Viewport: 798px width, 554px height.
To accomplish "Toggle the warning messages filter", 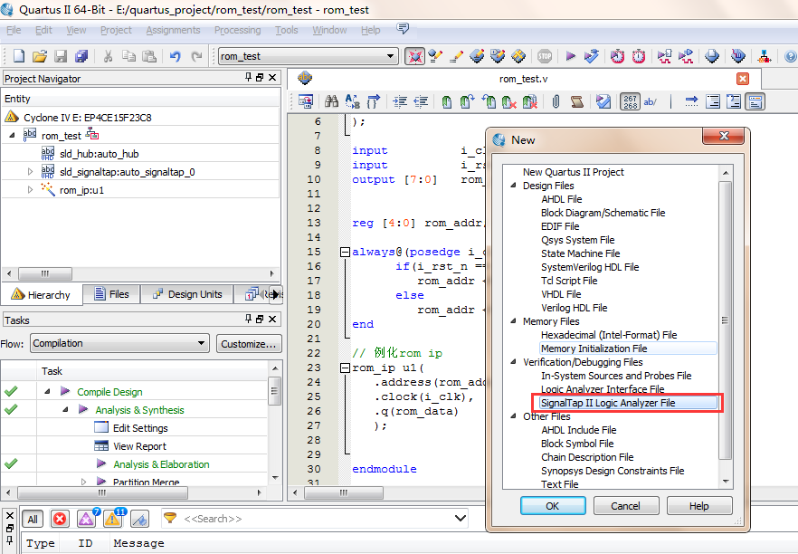I will pyautogui.click(x=113, y=519).
